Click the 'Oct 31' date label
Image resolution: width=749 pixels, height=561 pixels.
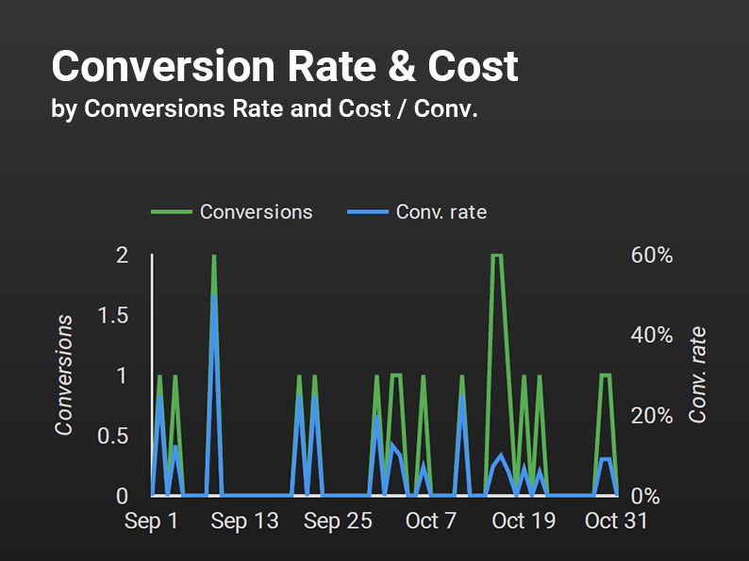coord(615,521)
